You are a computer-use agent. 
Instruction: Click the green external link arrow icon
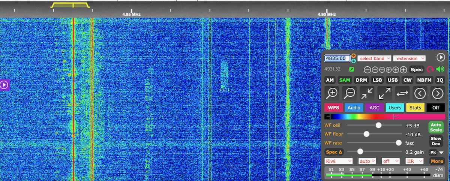tap(351, 69)
